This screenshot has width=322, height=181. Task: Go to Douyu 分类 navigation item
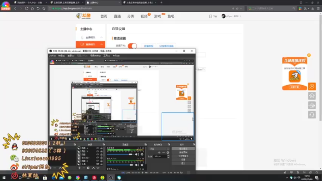[130, 16]
